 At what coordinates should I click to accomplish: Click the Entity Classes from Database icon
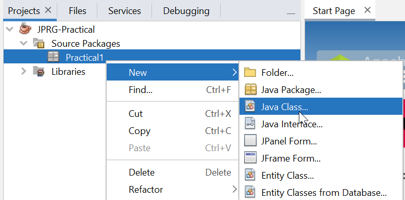pyautogui.click(x=250, y=192)
